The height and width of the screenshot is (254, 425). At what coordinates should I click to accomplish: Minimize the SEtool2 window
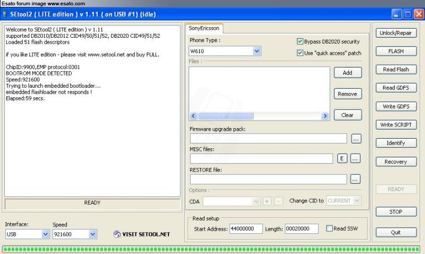pyautogui.click(x=396, y=14)
